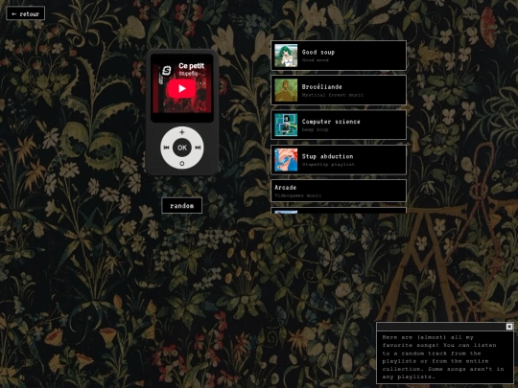The image size is (518, 388).
Task: Click the Stupeflip playlist subtitle
Action: pyautogui.click(x=328, y=165)
